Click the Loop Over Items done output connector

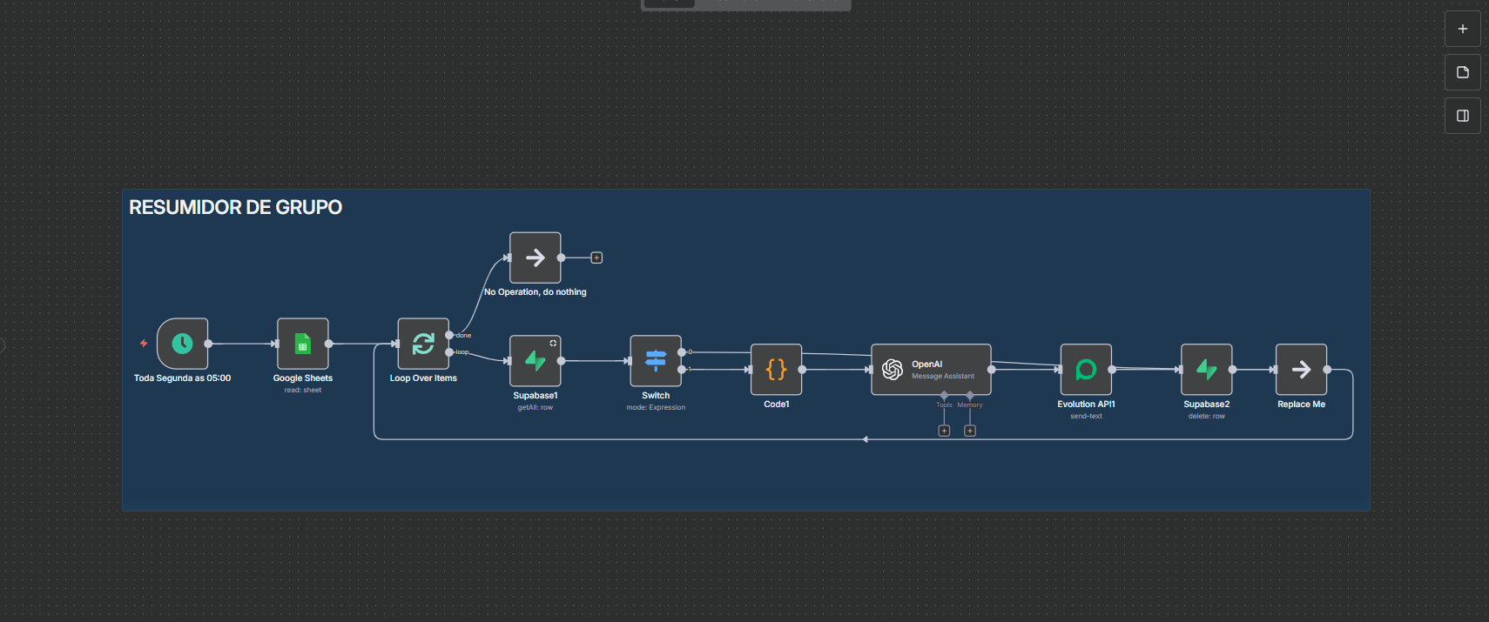(x=449, y=335)
